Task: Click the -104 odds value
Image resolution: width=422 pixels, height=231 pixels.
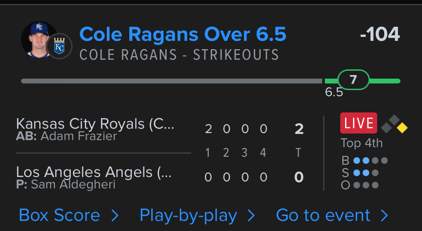Action: [x=380, y=34]
